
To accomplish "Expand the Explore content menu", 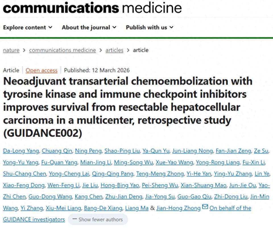I will (28, 28).
